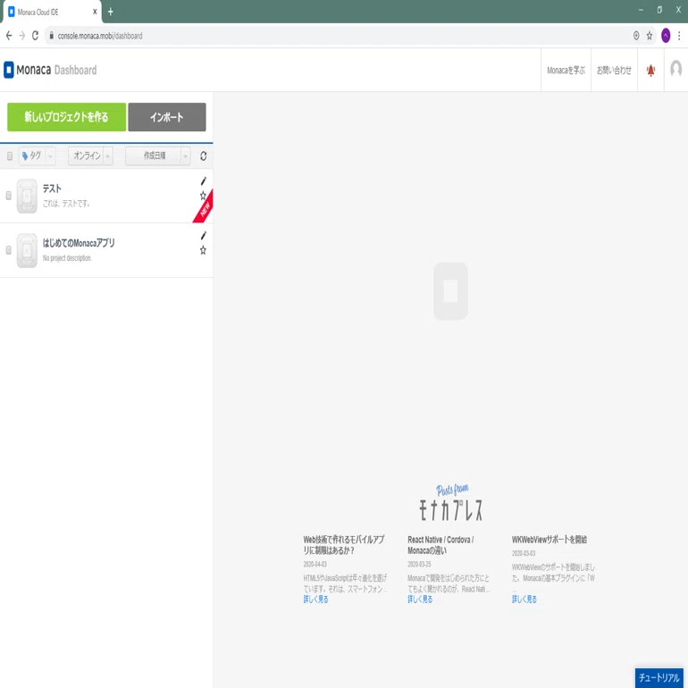Open React Native / Cordova article title
Image resolution: width=688 pixels, height=688 pixels.
pos(440,545)
